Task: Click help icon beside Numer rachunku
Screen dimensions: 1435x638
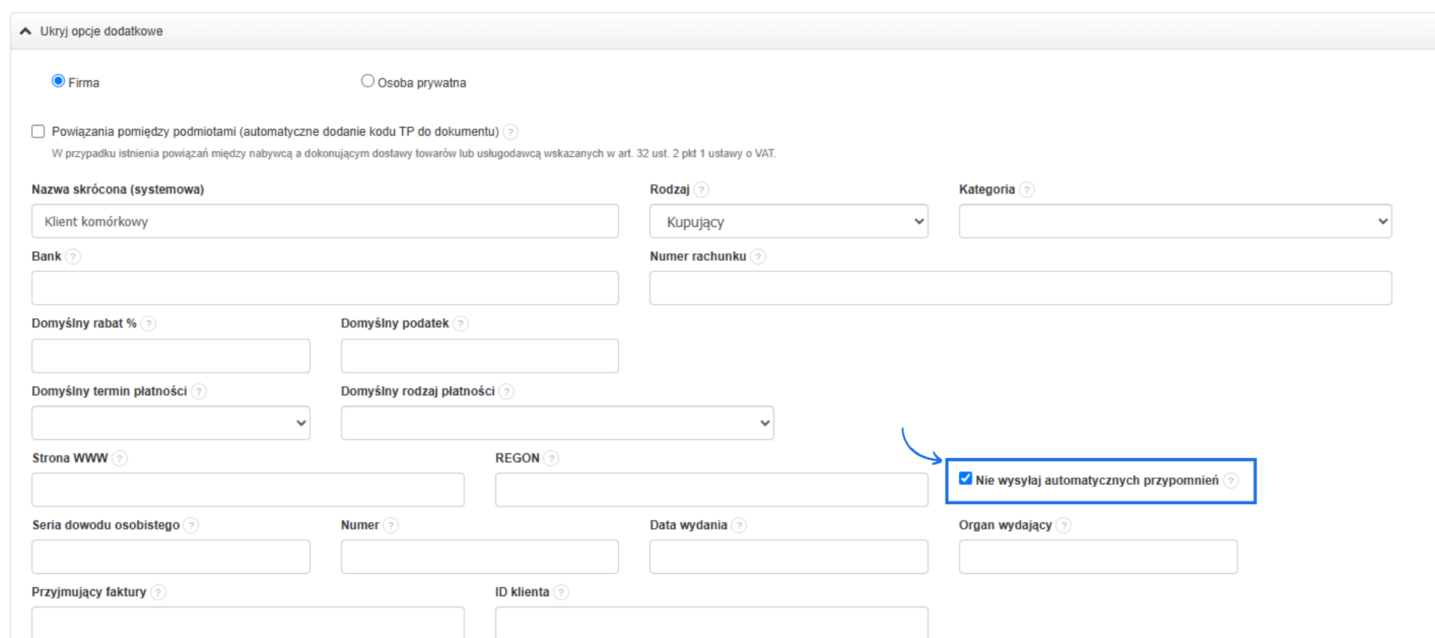Action: pyautogui.click(x=758, y=257)
